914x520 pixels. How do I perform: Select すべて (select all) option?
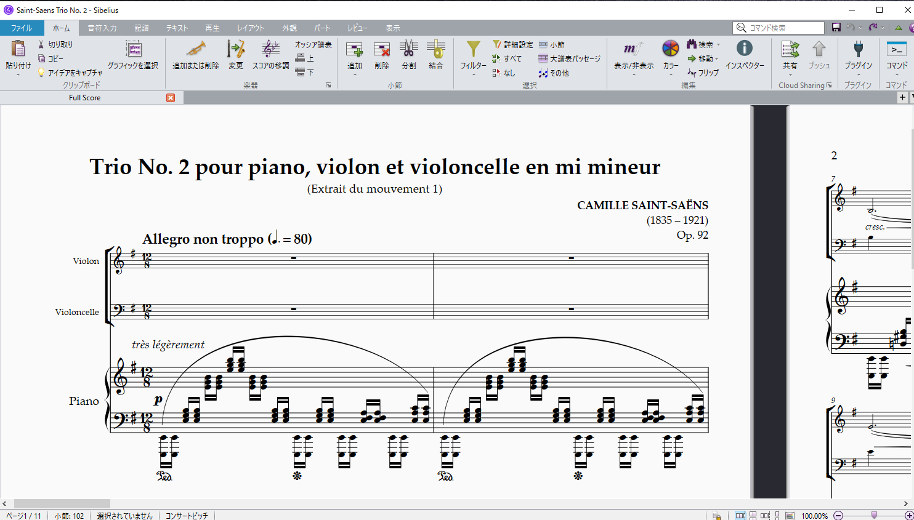[507, 58]
